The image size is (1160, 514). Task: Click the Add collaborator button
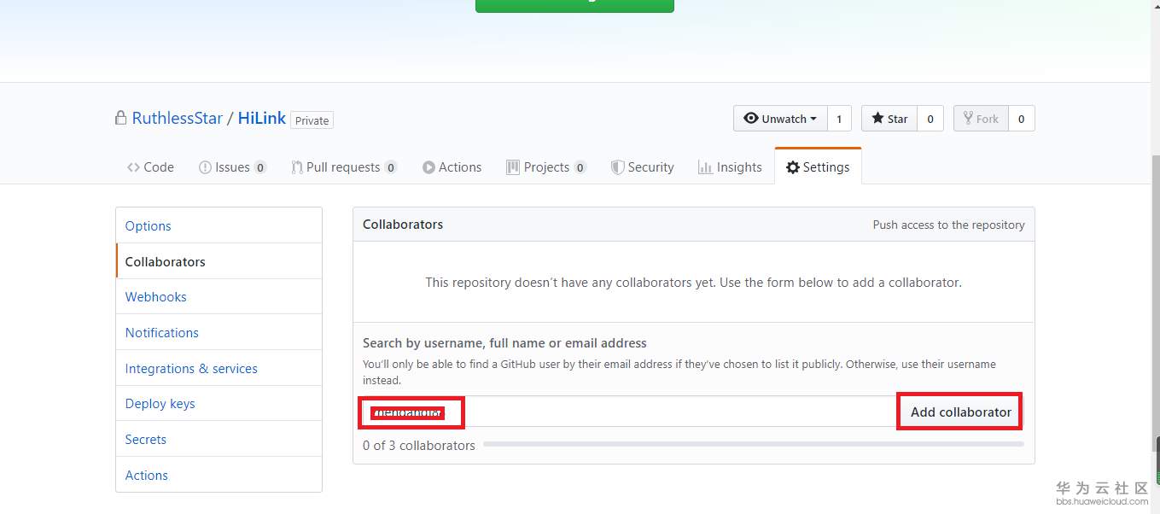click(960, 412)
